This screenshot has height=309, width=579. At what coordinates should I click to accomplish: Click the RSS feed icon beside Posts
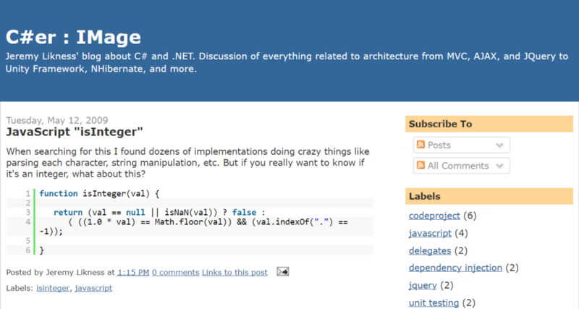(x=420, y=144)
